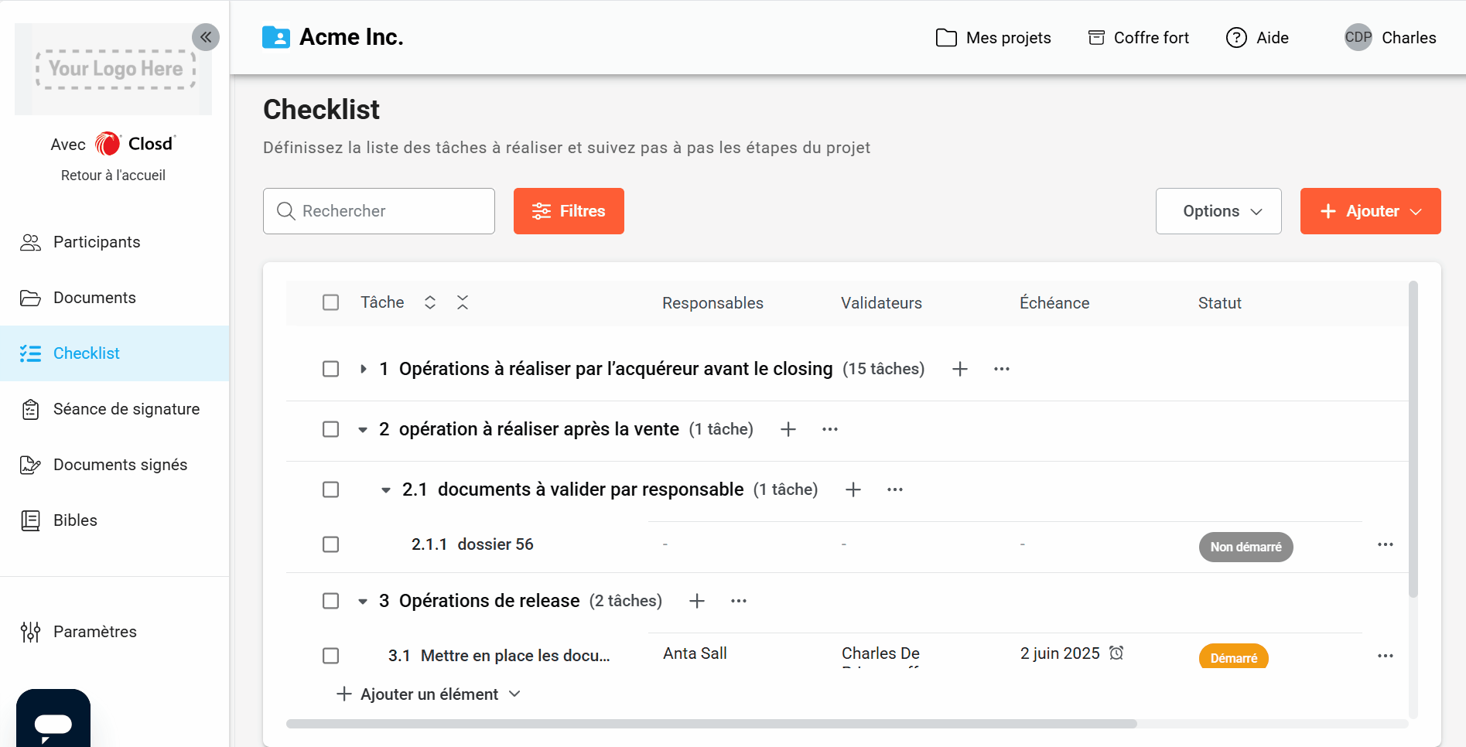Click the collapse-all icon in the Tâche header
Screen dimensions: 1466x747
pos(463,302)
